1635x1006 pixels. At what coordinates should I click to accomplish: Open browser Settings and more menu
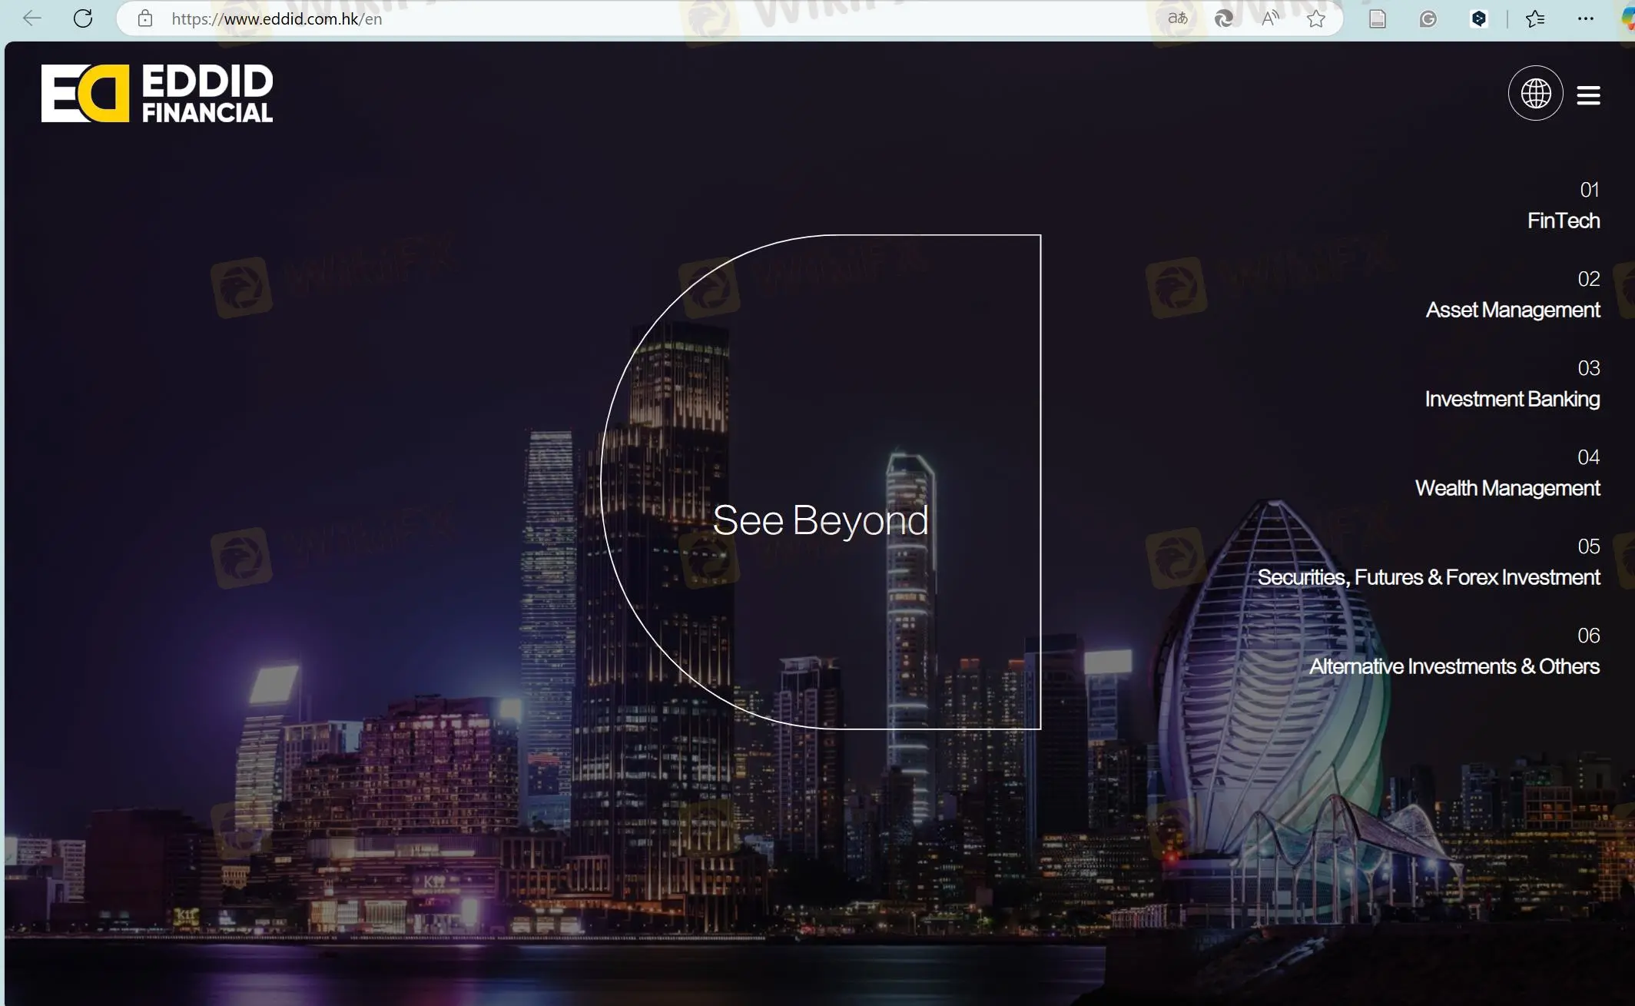(1585, 18)
